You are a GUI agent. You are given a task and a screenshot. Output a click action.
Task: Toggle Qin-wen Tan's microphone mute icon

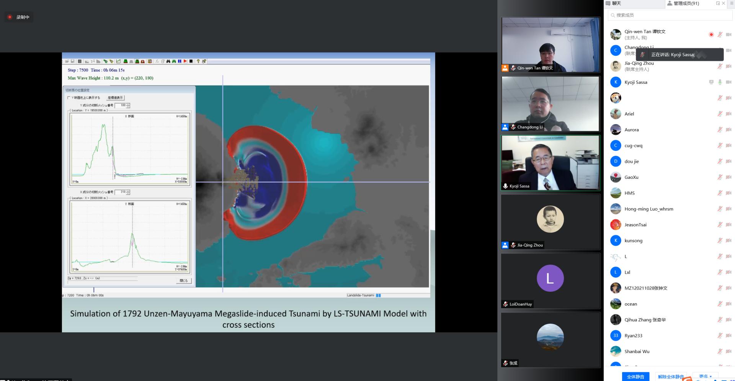click(720, 34)
